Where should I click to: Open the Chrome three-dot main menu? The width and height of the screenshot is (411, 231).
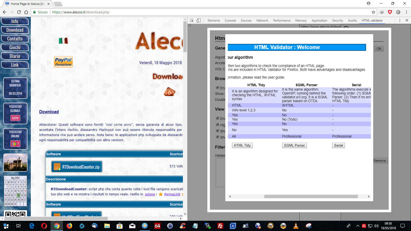pyautogui.click(x=406, y=12)
